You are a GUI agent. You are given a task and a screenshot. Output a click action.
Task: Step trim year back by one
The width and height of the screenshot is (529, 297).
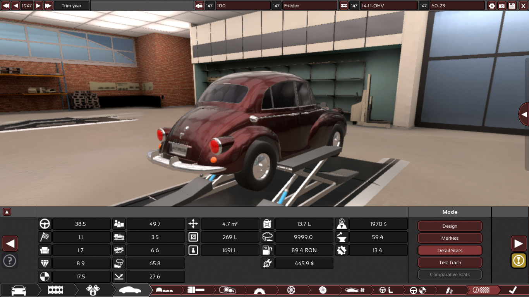[x=15, y=6]
